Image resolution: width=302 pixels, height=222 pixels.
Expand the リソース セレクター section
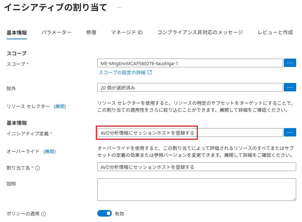(60, 107)
